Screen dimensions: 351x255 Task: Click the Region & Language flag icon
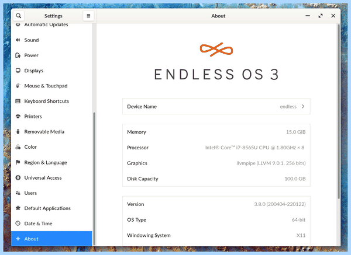coord(18,162)
